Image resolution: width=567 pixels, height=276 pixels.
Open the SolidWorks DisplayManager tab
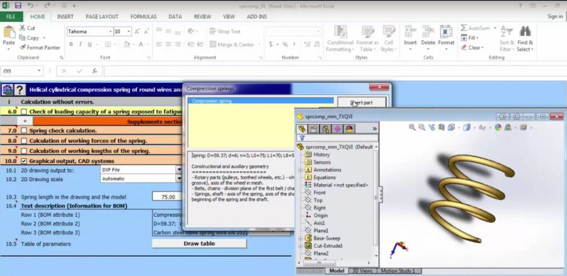[349, 129]
